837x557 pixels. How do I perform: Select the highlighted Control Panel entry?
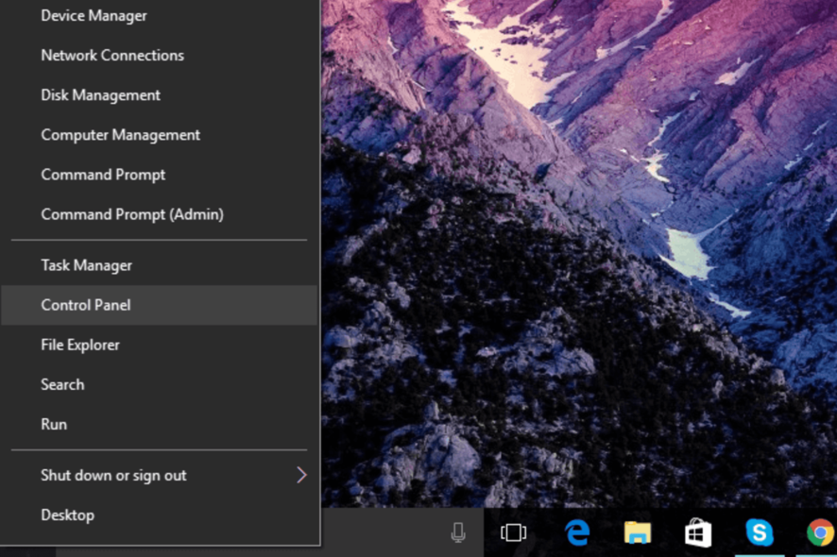tap(85, 305)
